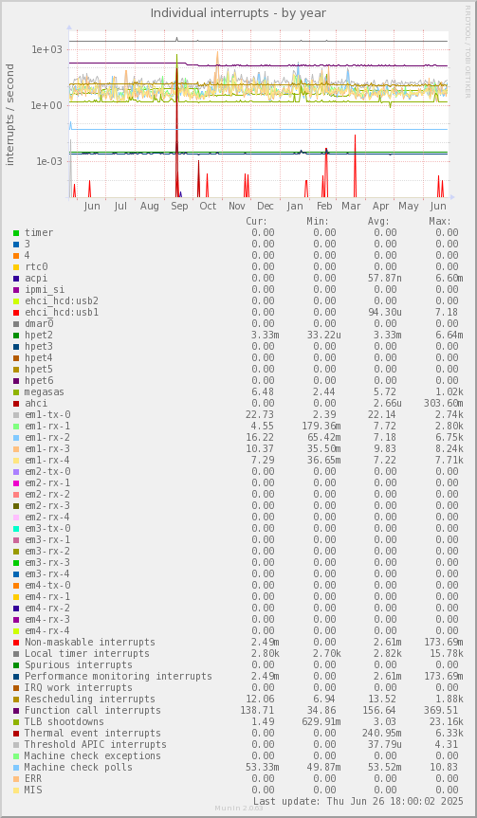Select the Rescheduling interrupts legend label

pyautogui.click(x=90, y=700)
